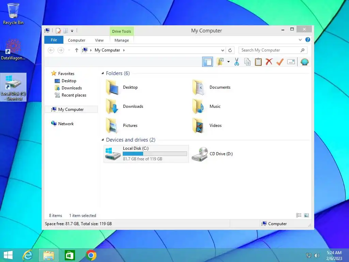Select the Downloads folder in Folders
This screenshot has height=262, width=349.
point(124,106)
